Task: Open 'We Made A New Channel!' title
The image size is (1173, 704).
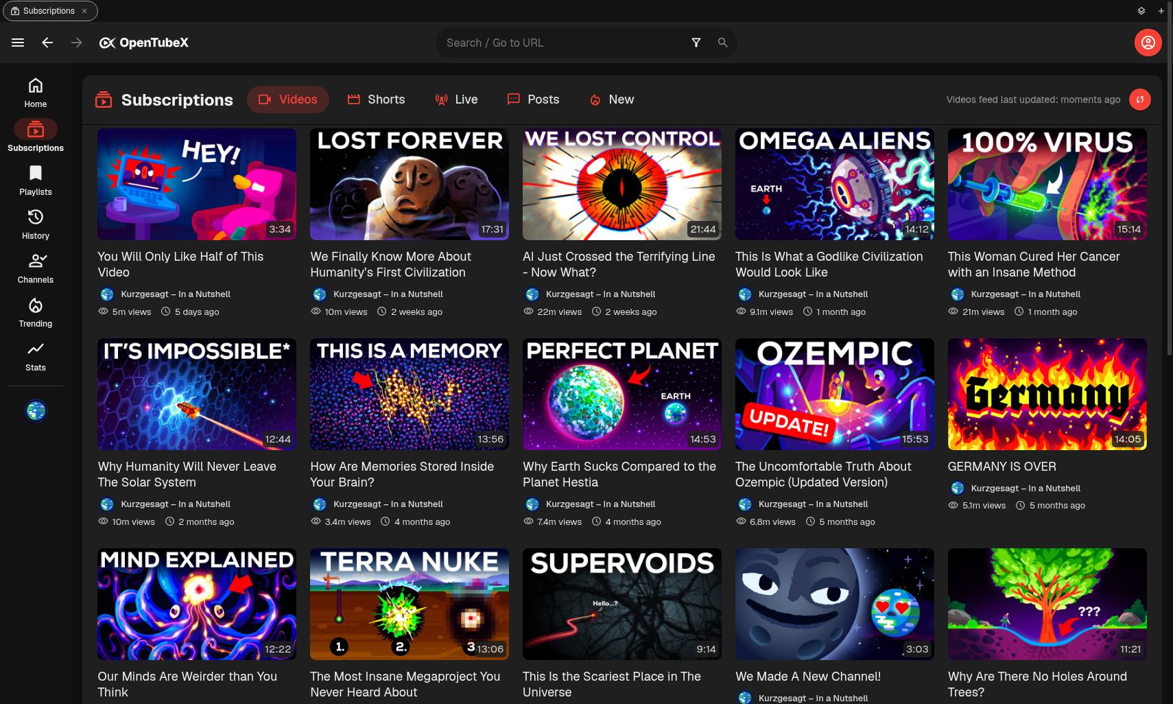Action: [808, 677]
